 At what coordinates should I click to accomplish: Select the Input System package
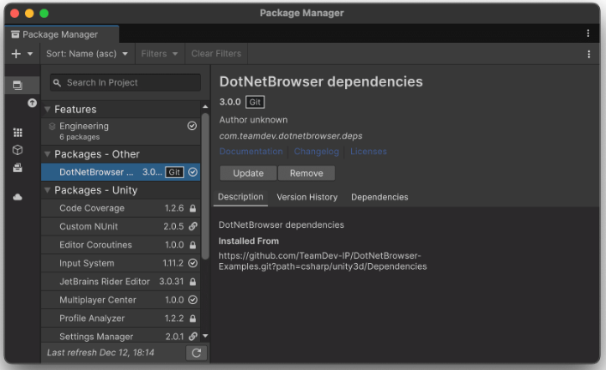[x=120, y=263]
